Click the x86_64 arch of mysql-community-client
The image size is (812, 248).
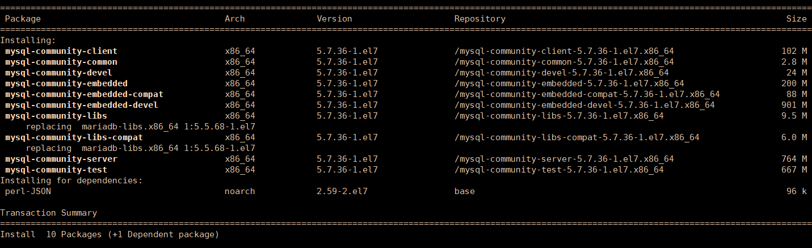pos(240,51)
